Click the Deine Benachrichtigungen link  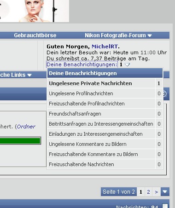click(x=82, y=64)
